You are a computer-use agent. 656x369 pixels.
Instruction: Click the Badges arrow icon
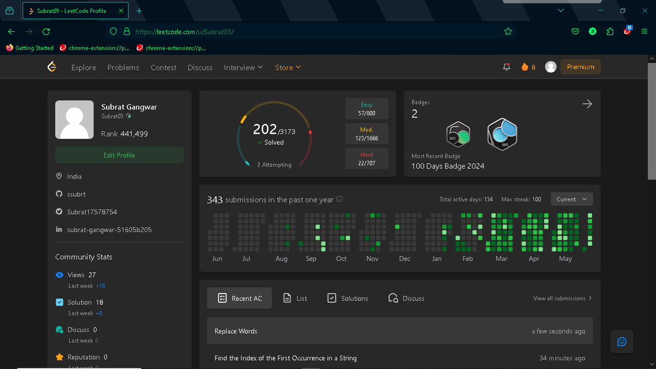click(587, 104)
